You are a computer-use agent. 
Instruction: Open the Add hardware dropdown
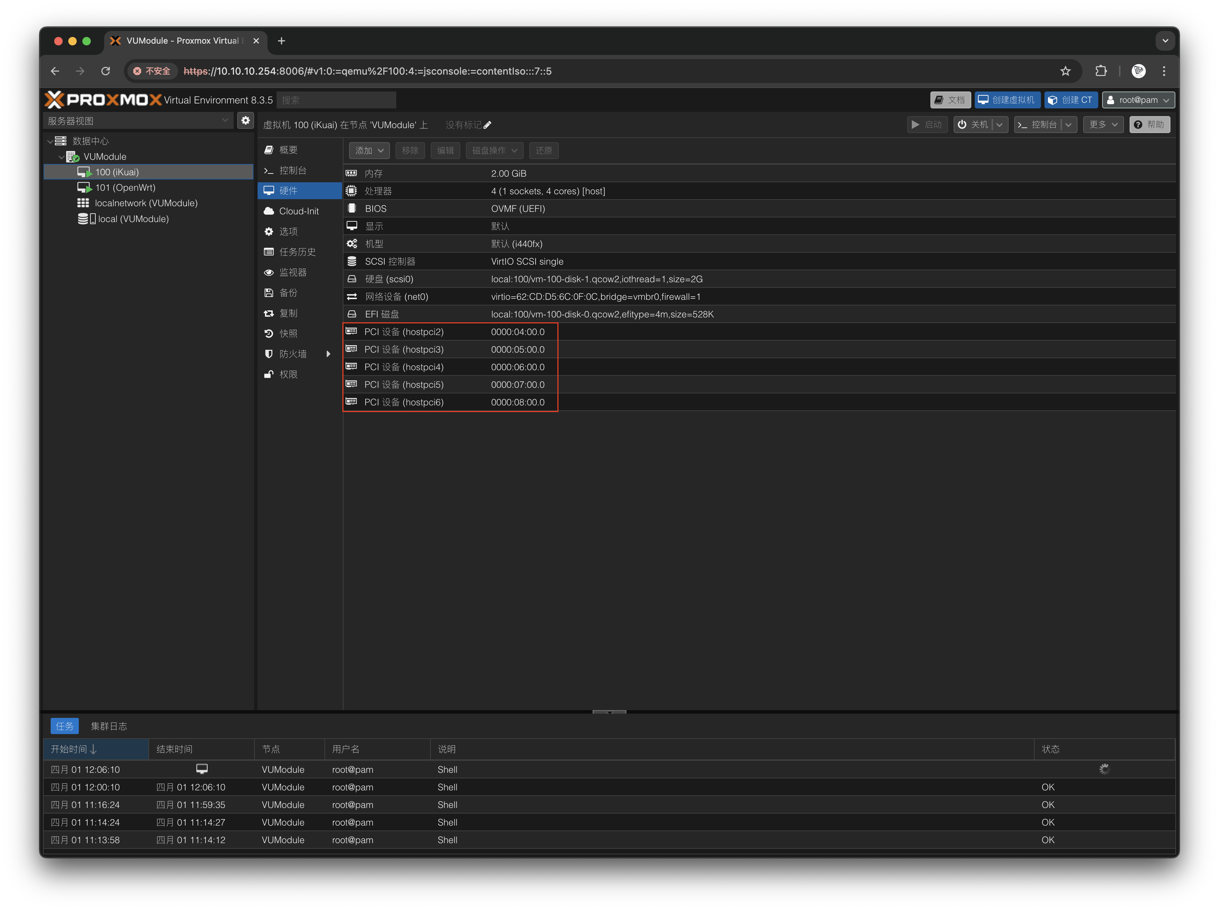(369, 151)
